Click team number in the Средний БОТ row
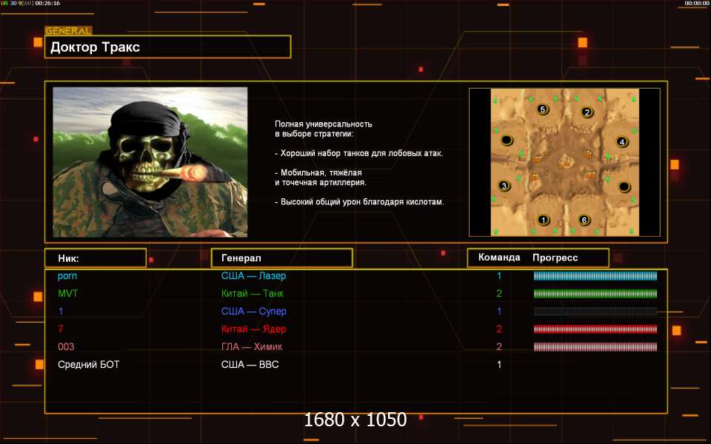 pyautogui.click(x=499, y=364)
